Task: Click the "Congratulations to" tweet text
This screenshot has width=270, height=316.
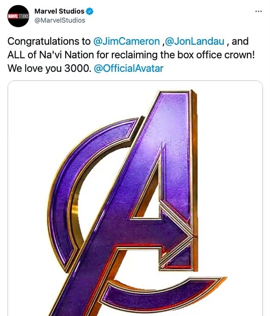Action: tap(49, 41)
